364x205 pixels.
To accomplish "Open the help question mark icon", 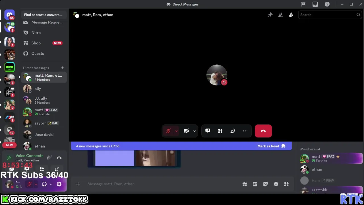I will pos(327,4).
